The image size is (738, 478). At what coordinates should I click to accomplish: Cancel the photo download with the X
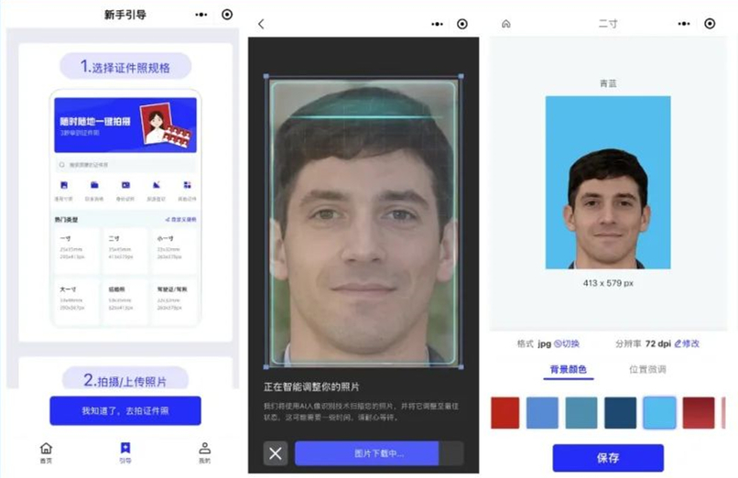point(276,453)
